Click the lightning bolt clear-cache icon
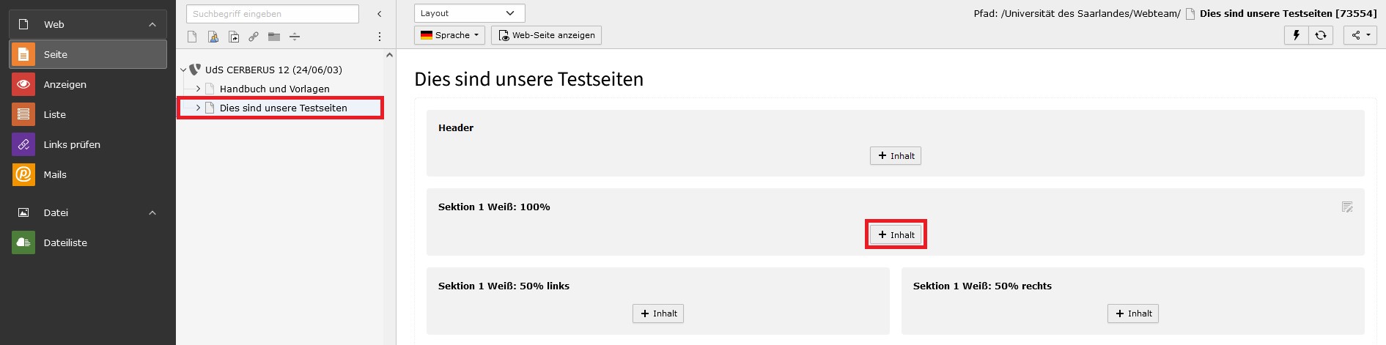Image resolution: width=1386 pixels, height=345 pixels. tap(1296, 35)
